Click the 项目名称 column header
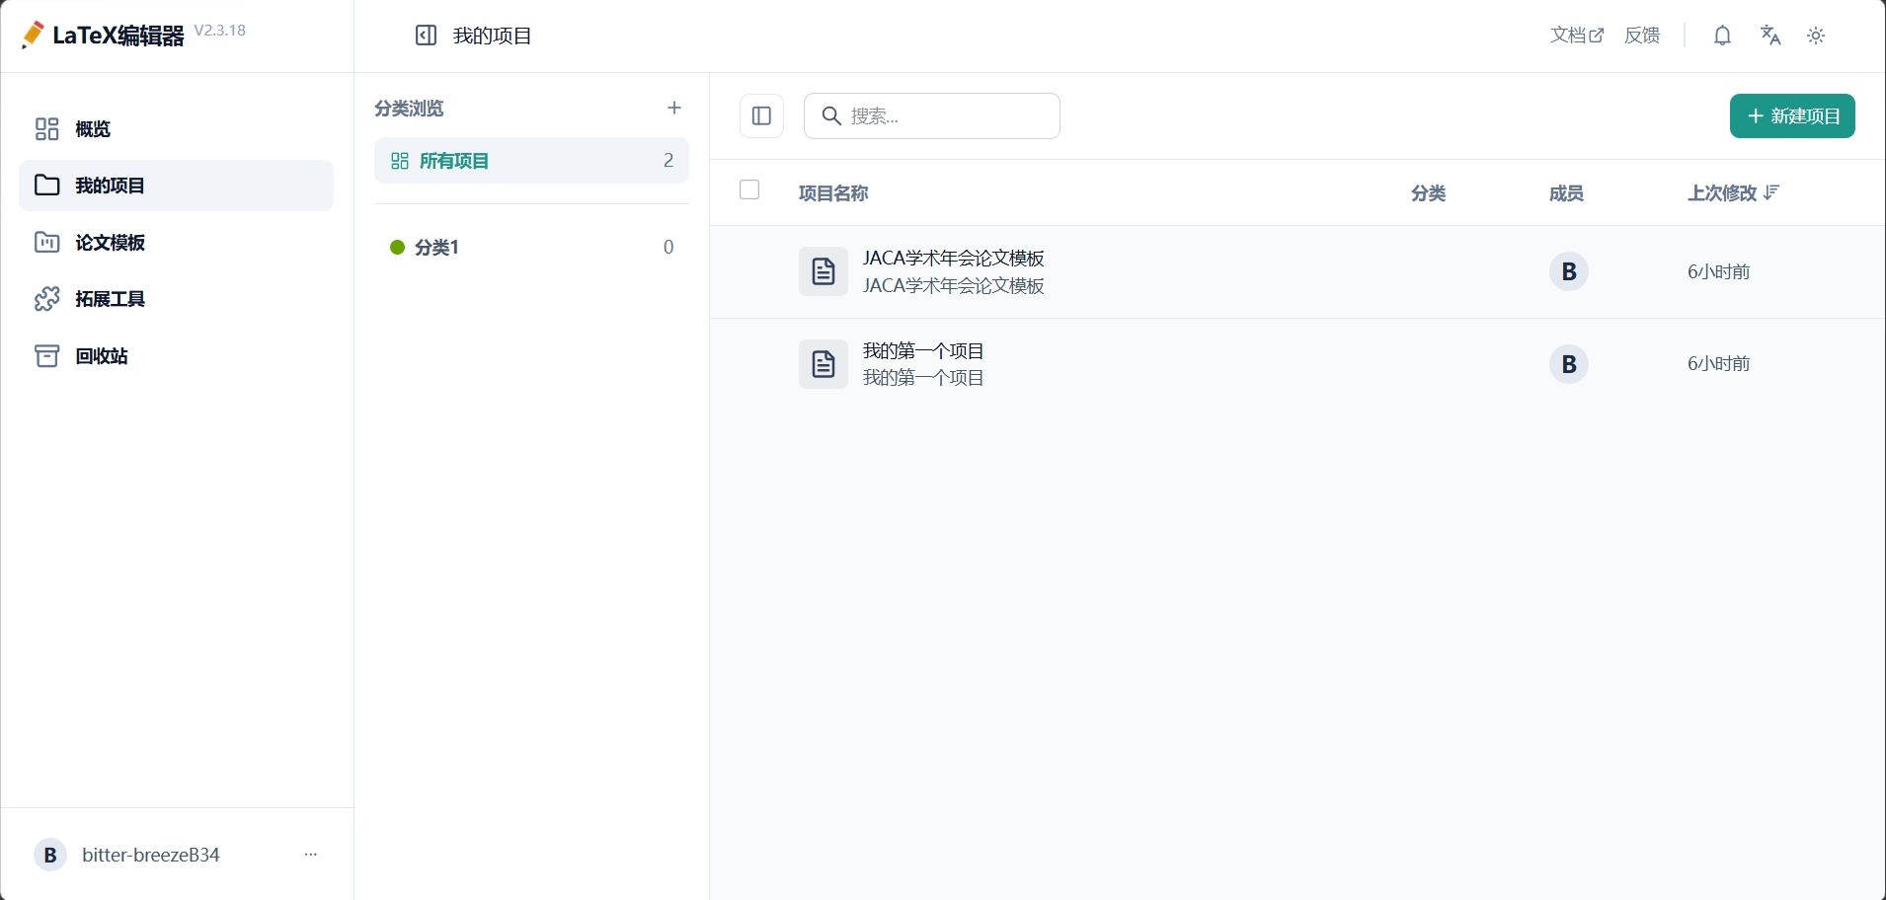Viewport: 1886px width, 900px height. coord(833,193)
